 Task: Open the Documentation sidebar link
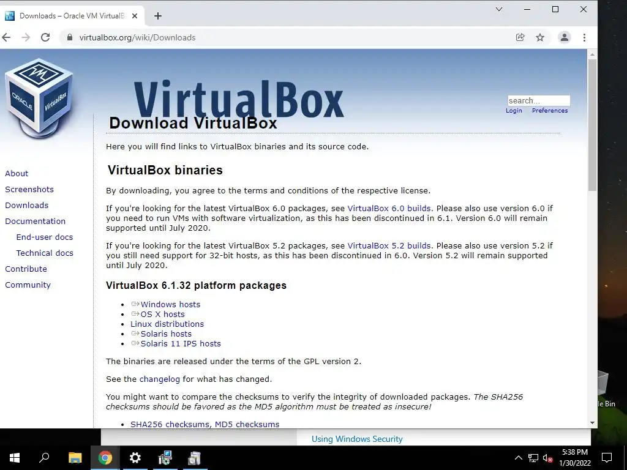point(35,221)
